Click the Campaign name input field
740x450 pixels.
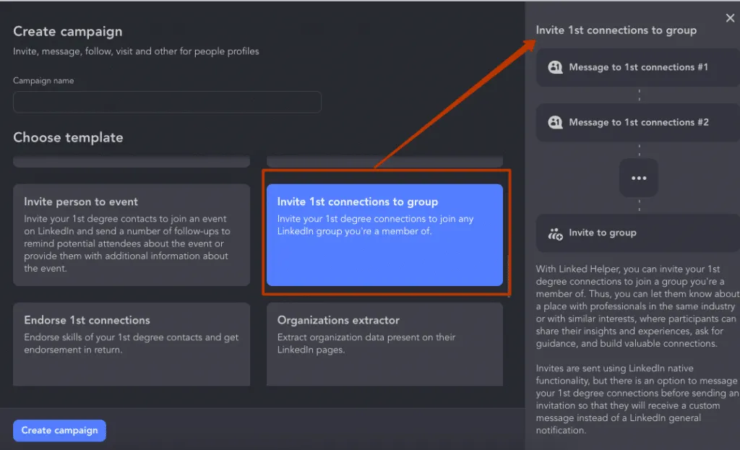167,102
